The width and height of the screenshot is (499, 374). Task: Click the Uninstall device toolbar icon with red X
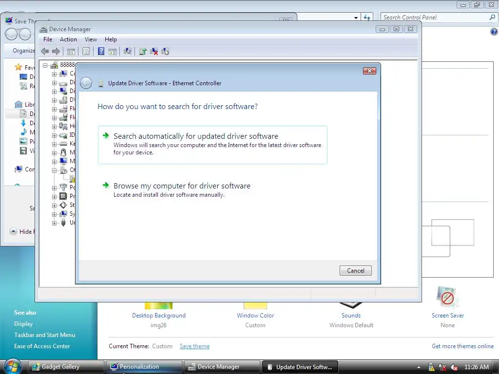coord(154,51)
